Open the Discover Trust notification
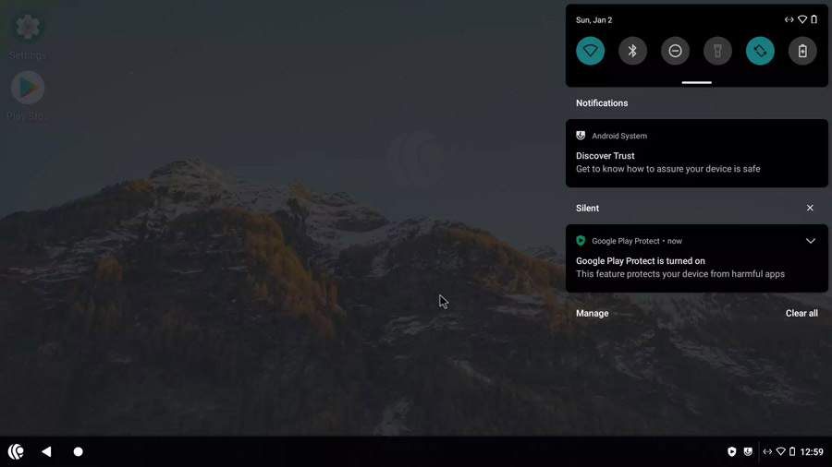The width and height of the screenshot is (832, 467). pos(696,153)
